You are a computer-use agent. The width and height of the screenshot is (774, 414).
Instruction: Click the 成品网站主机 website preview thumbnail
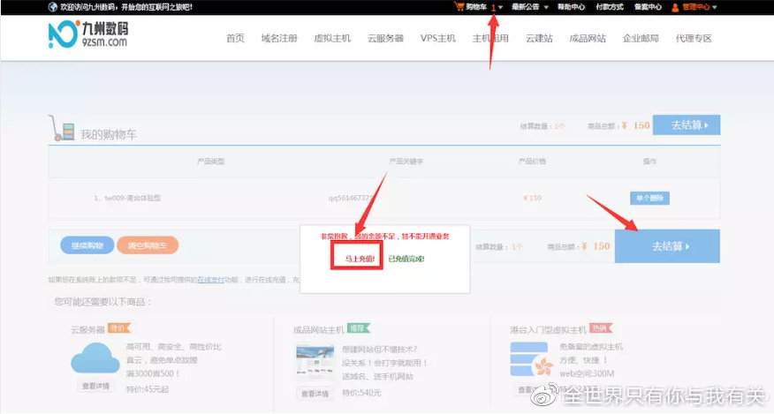tap(314, 362)
